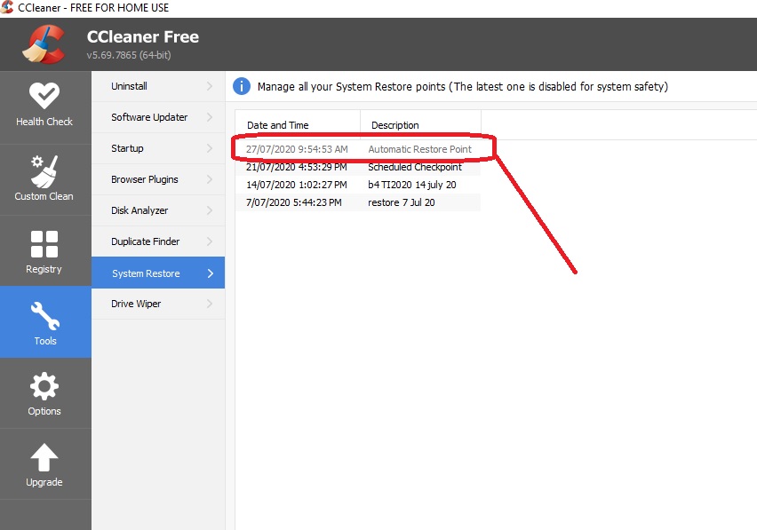The width and height of the screenshot is (757, 530).
Task: Click chevron next to Uninstall
Action: (210, 86)
